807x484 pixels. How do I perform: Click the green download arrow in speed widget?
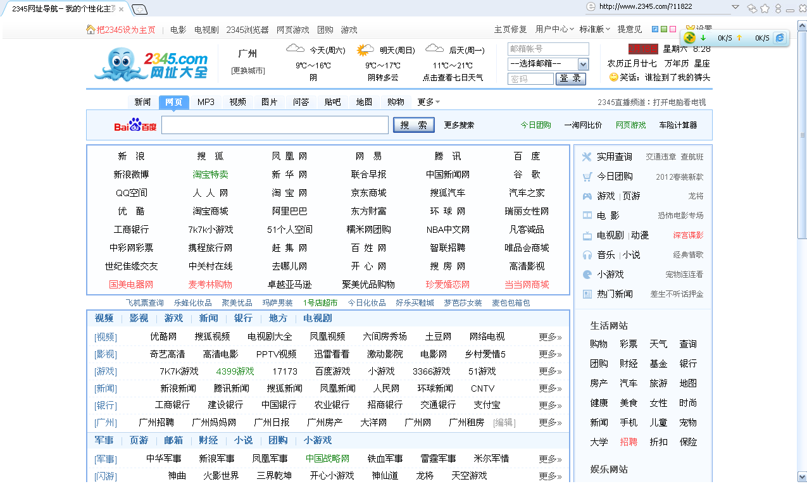pos(703,38)
